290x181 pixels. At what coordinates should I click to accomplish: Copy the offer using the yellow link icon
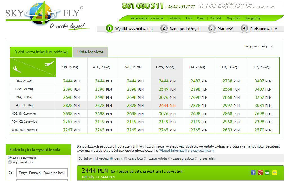tap(275, 173)
